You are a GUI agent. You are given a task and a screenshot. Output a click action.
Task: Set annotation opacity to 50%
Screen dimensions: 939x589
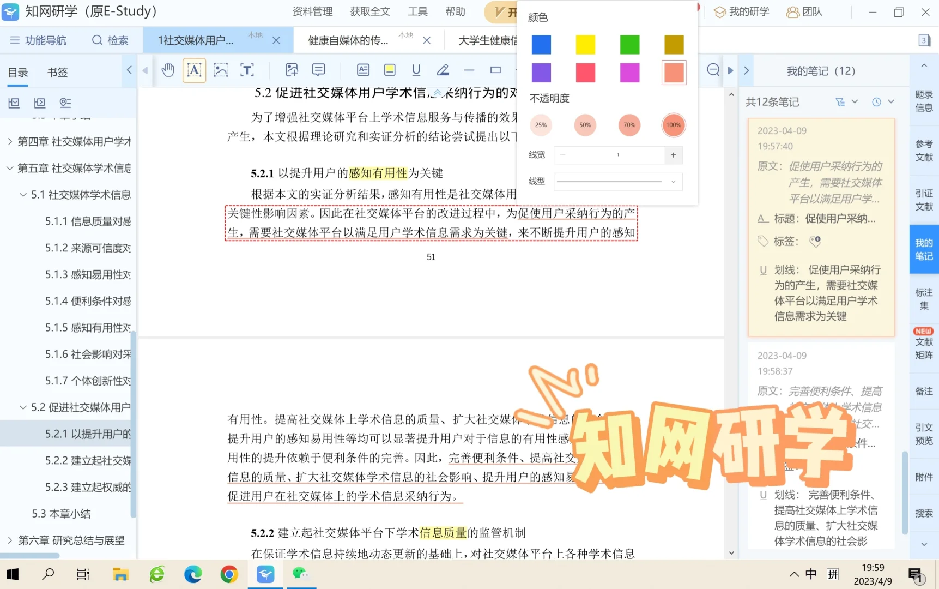pyautogui.click(x=585, y=125)
